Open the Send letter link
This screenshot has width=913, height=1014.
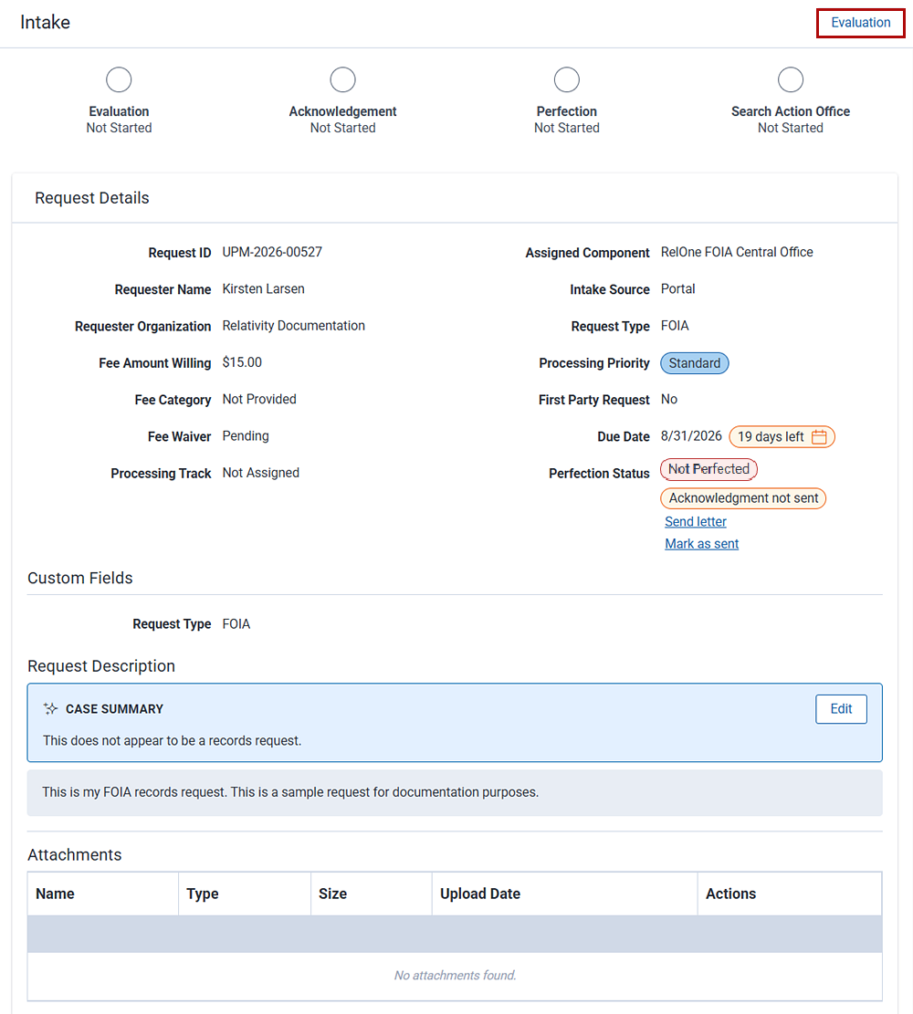tap(696, 521)
